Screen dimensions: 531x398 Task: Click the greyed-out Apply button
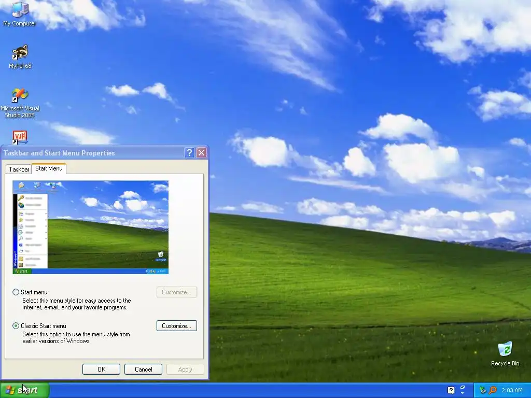point(185,369)
